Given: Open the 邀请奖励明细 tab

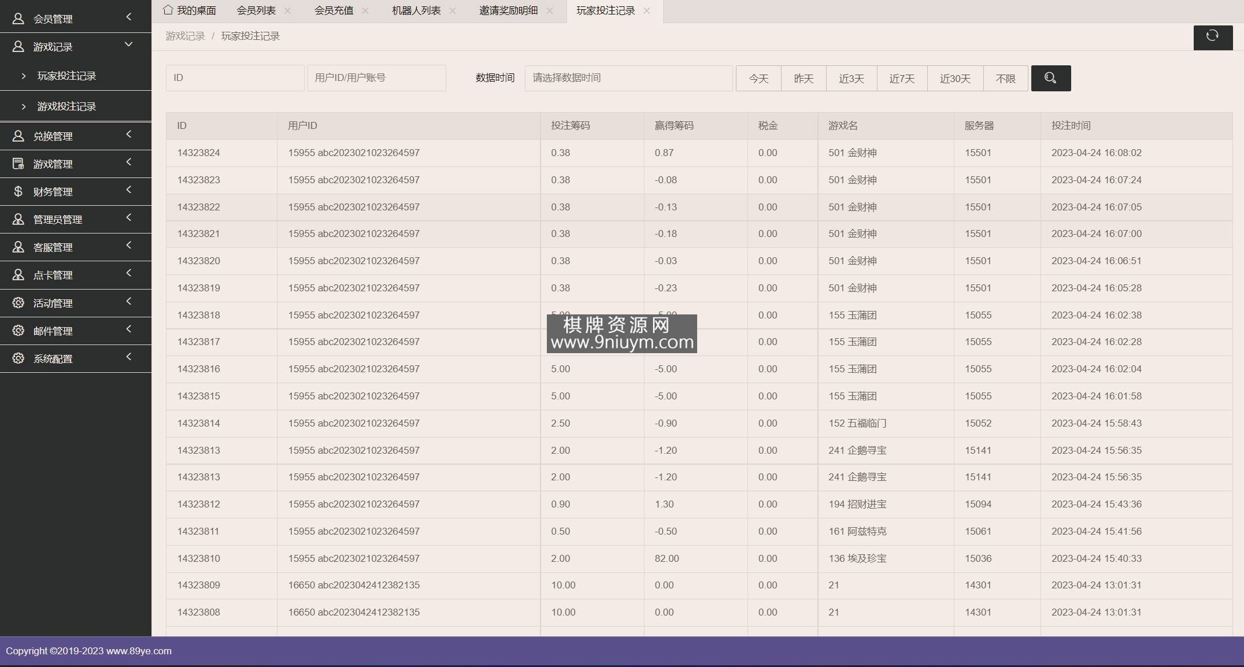Looking at the screenshot, I should 508,10.
